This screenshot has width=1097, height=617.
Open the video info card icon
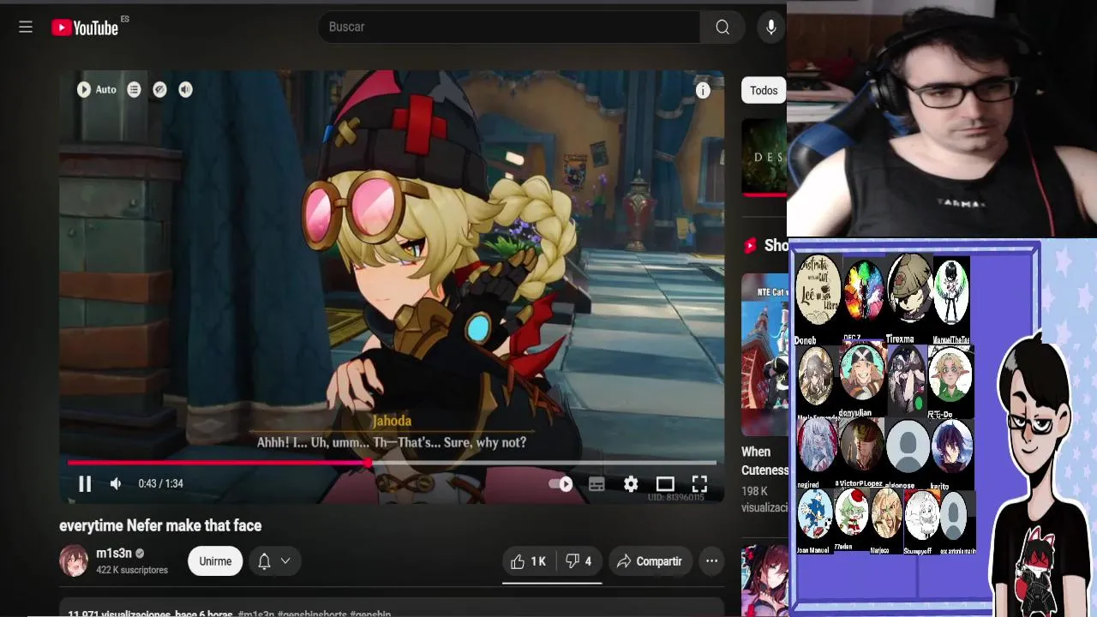(x=703, y=91)
